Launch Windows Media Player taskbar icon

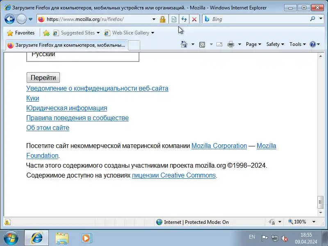coord(87,238)
